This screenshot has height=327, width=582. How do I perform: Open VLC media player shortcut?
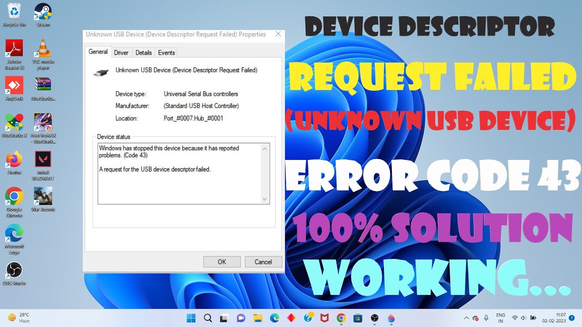click(x=43, y=54)
